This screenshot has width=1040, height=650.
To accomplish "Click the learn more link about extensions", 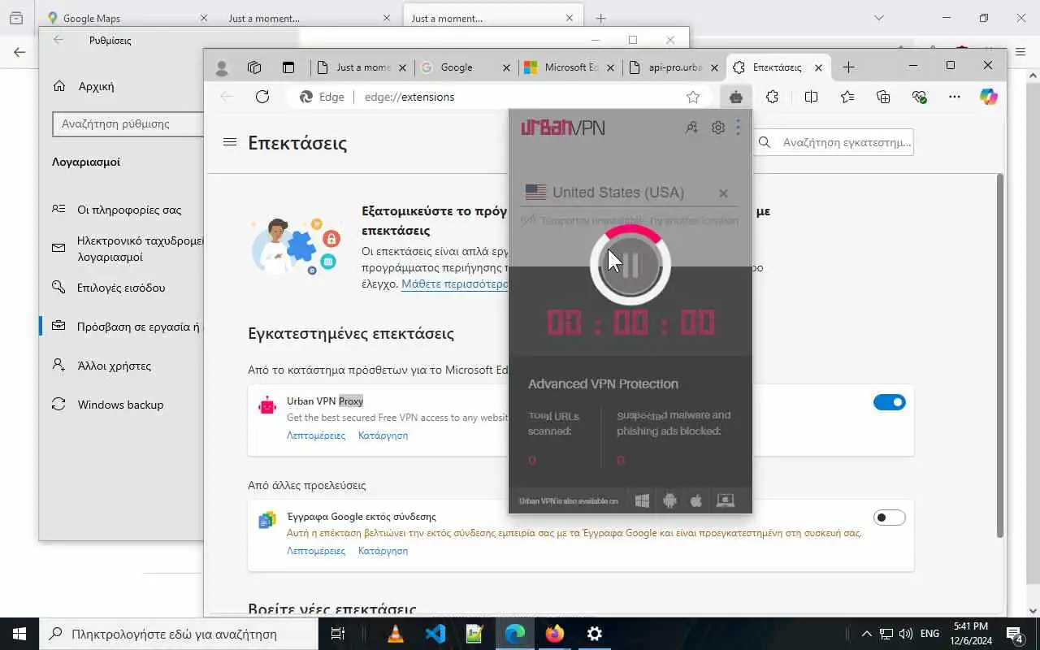I will coord(455,284).
